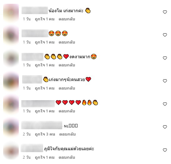
Task: Reply to the 'น้องโม เก่งมากค่ะ' comment
Action: click(x=67, y=19)
